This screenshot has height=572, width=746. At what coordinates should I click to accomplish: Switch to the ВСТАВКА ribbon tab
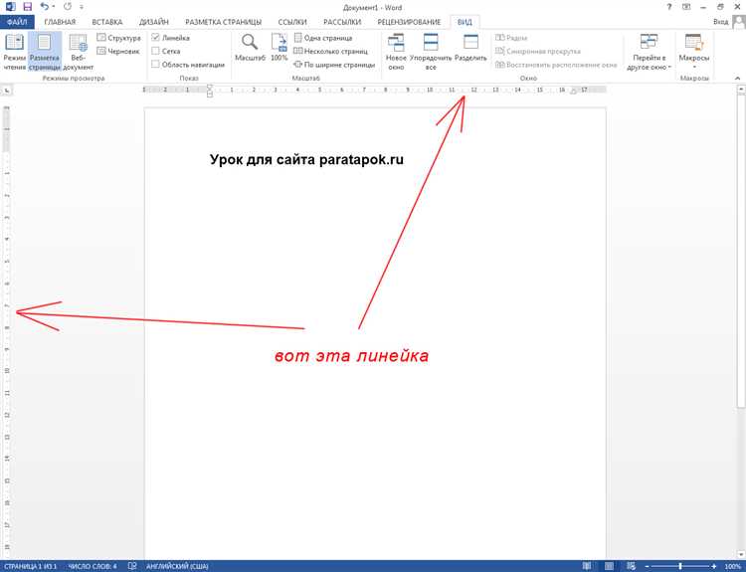107,22
